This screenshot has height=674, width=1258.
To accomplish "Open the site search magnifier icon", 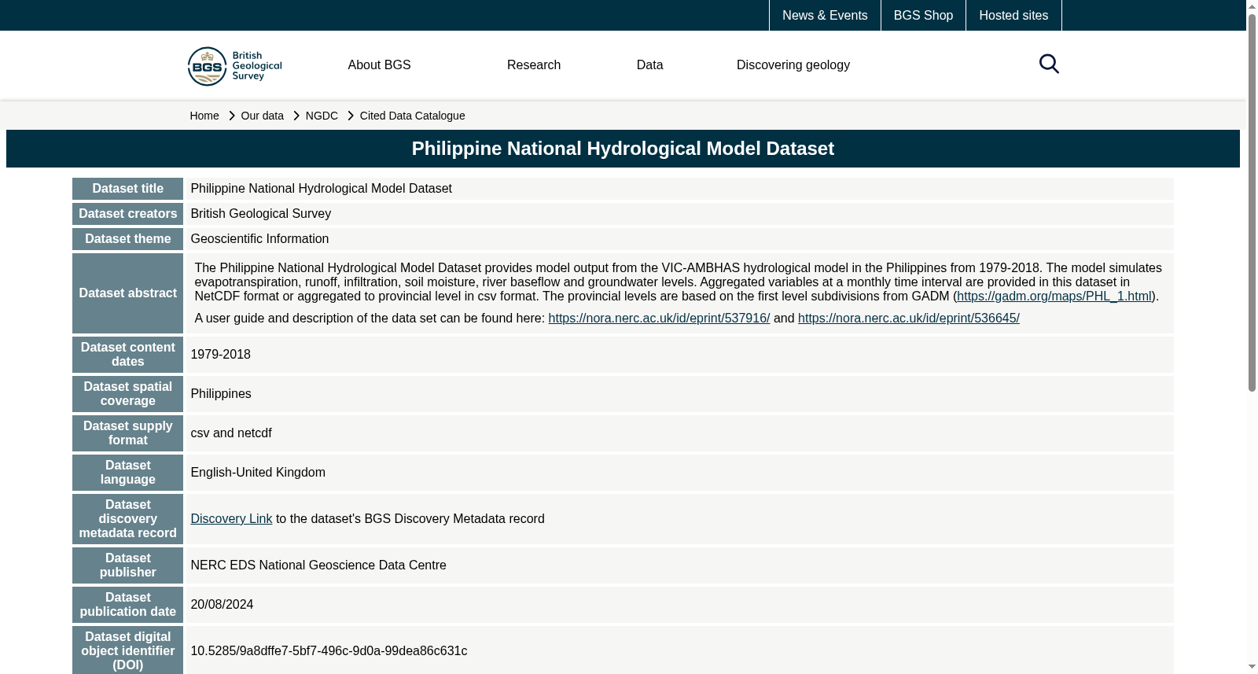I will pos(1049,64).
